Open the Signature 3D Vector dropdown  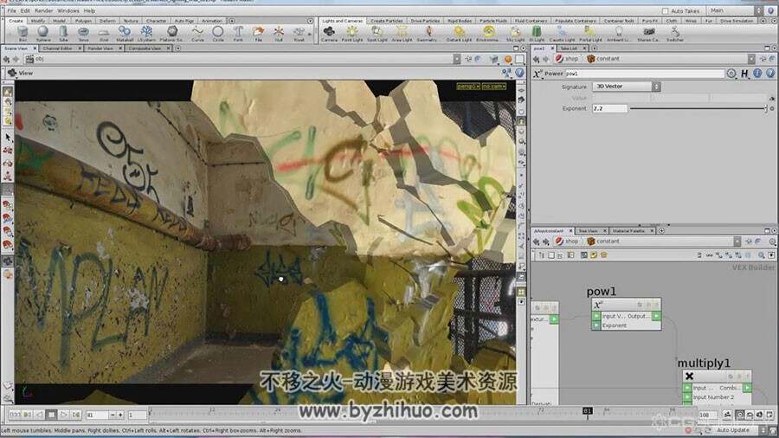pyautogui.click(x=626, y=87)
